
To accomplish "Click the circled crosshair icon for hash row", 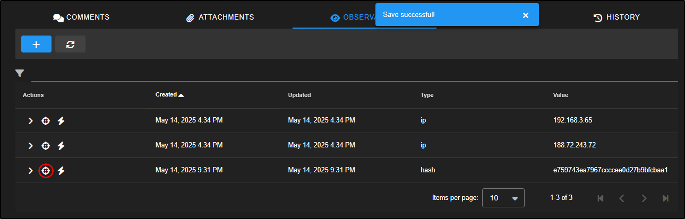I will 46,170.
